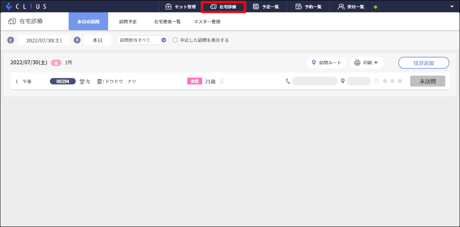This screenshot has height=227, width=460.
Task: Open 訪問担当すべて dropdown
Action: [142, 40]
